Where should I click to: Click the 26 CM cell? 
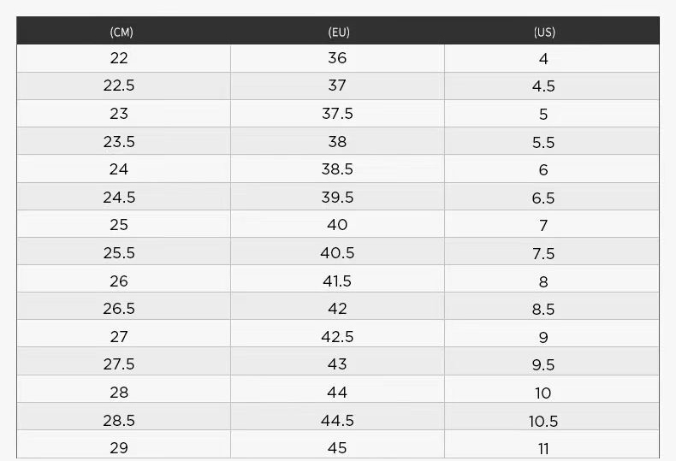coord(119,281)
